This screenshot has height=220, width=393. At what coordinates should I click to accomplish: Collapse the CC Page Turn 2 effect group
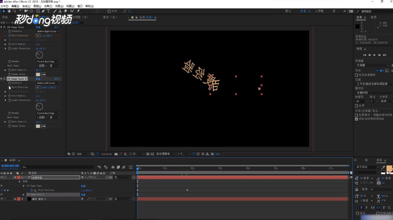pyautogui.click(x=1, y=79)
